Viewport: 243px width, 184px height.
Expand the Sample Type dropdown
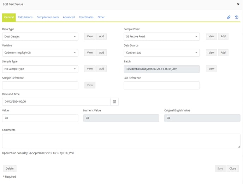pyautogui.click(x=40, y=69)
